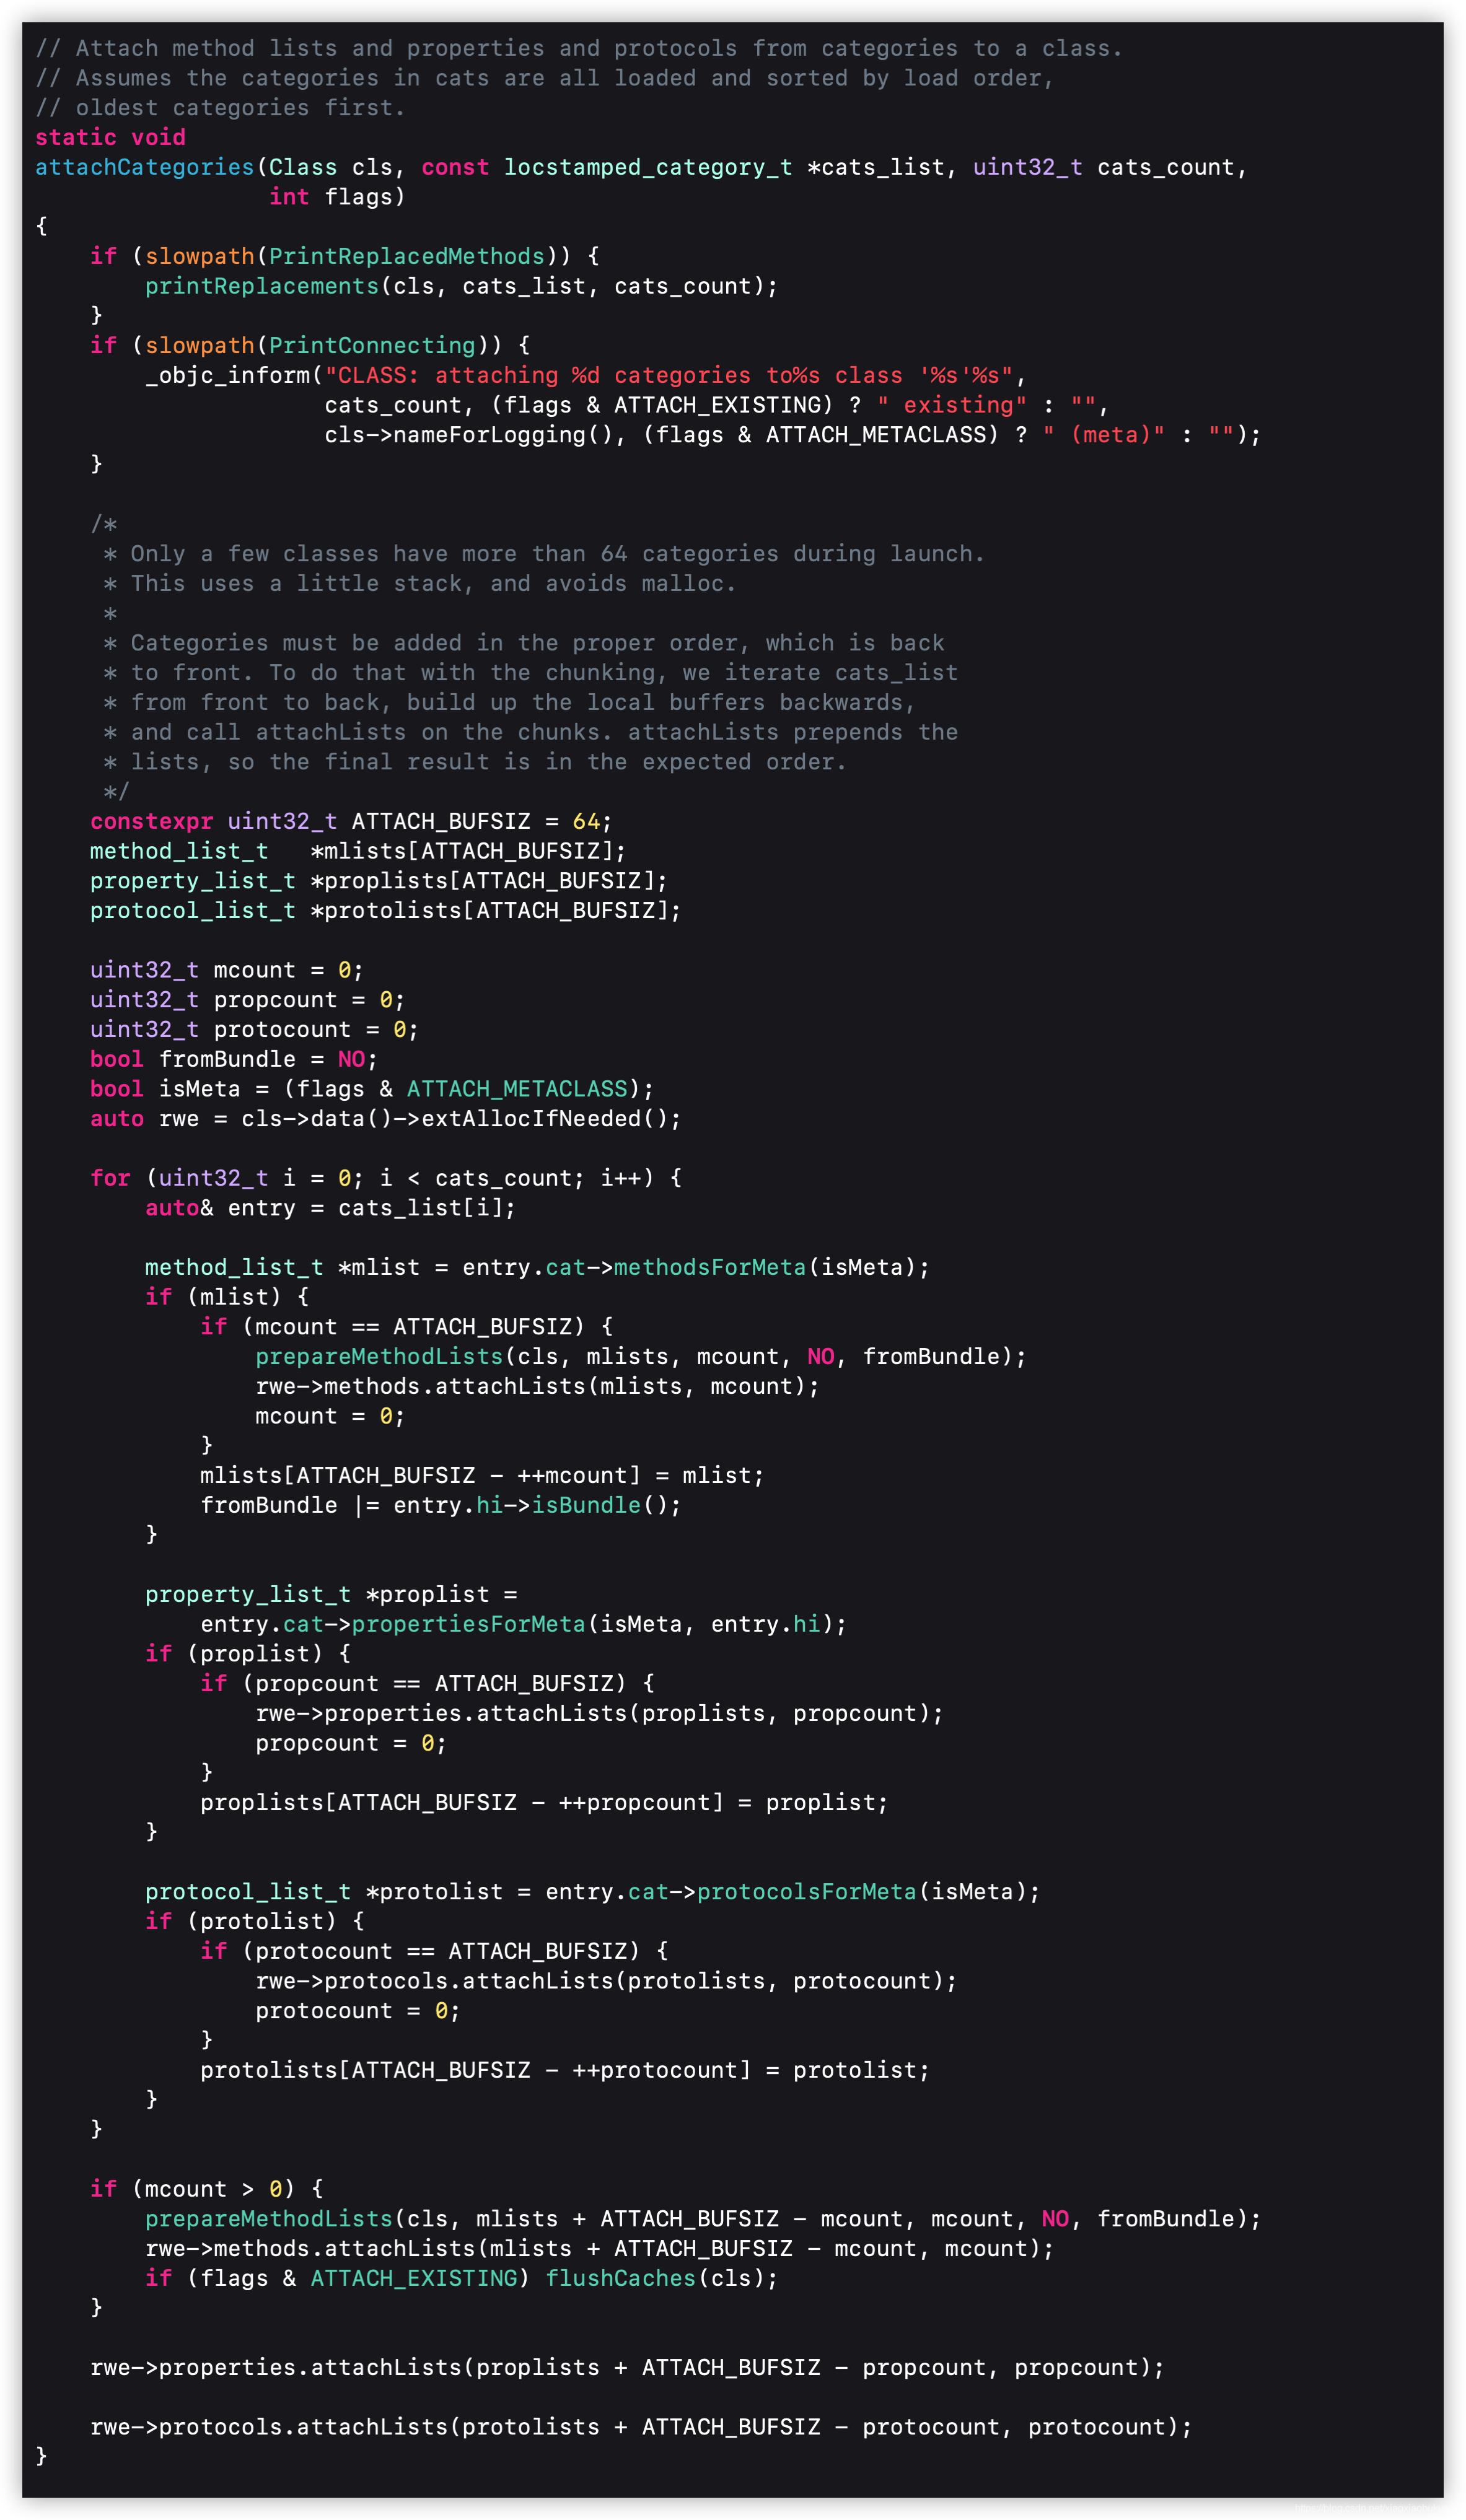Click final 'rwe->properties.attachLists(proplists + ...' line

point(627,2368)
